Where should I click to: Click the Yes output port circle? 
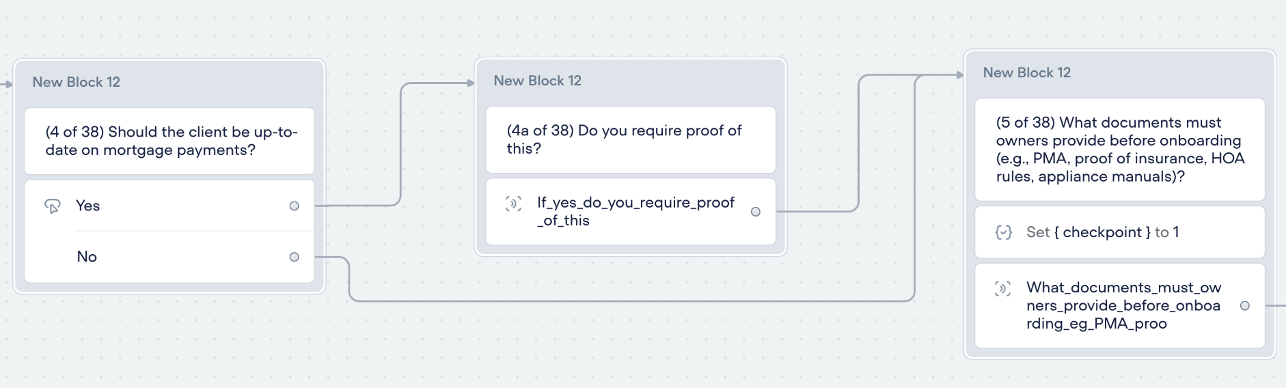[294, 206]
